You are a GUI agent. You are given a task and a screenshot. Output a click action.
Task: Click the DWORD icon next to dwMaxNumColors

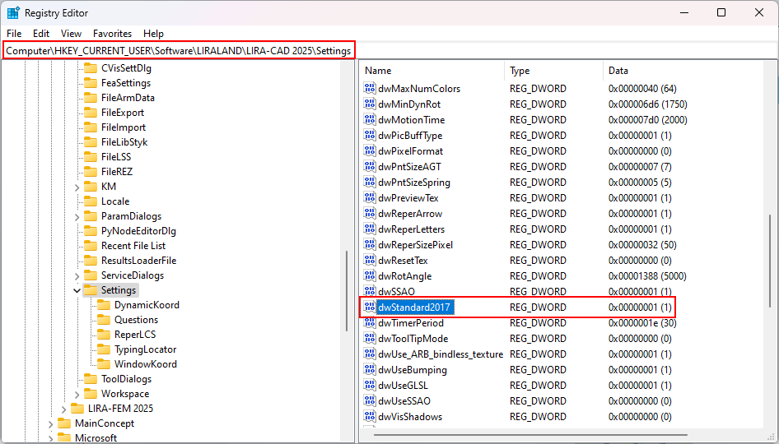pyautogui.click(x=370, y=89)
